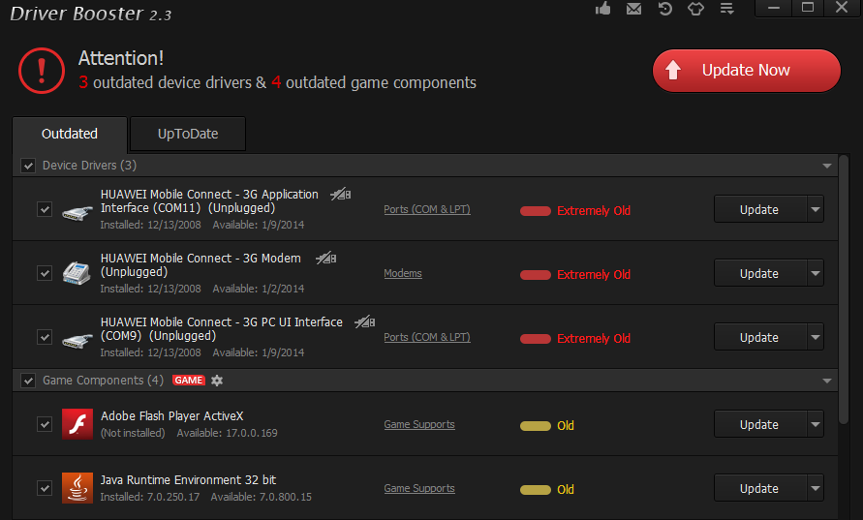The image size is (863, 520).
Task: Click 'Available: 1/2/2014' date text
Action: 259,289
